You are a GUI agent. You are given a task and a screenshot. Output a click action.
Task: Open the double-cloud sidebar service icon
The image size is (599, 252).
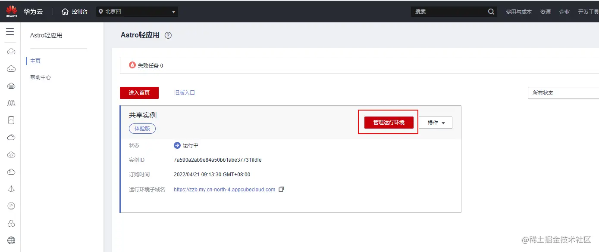[x=11, y=137]
